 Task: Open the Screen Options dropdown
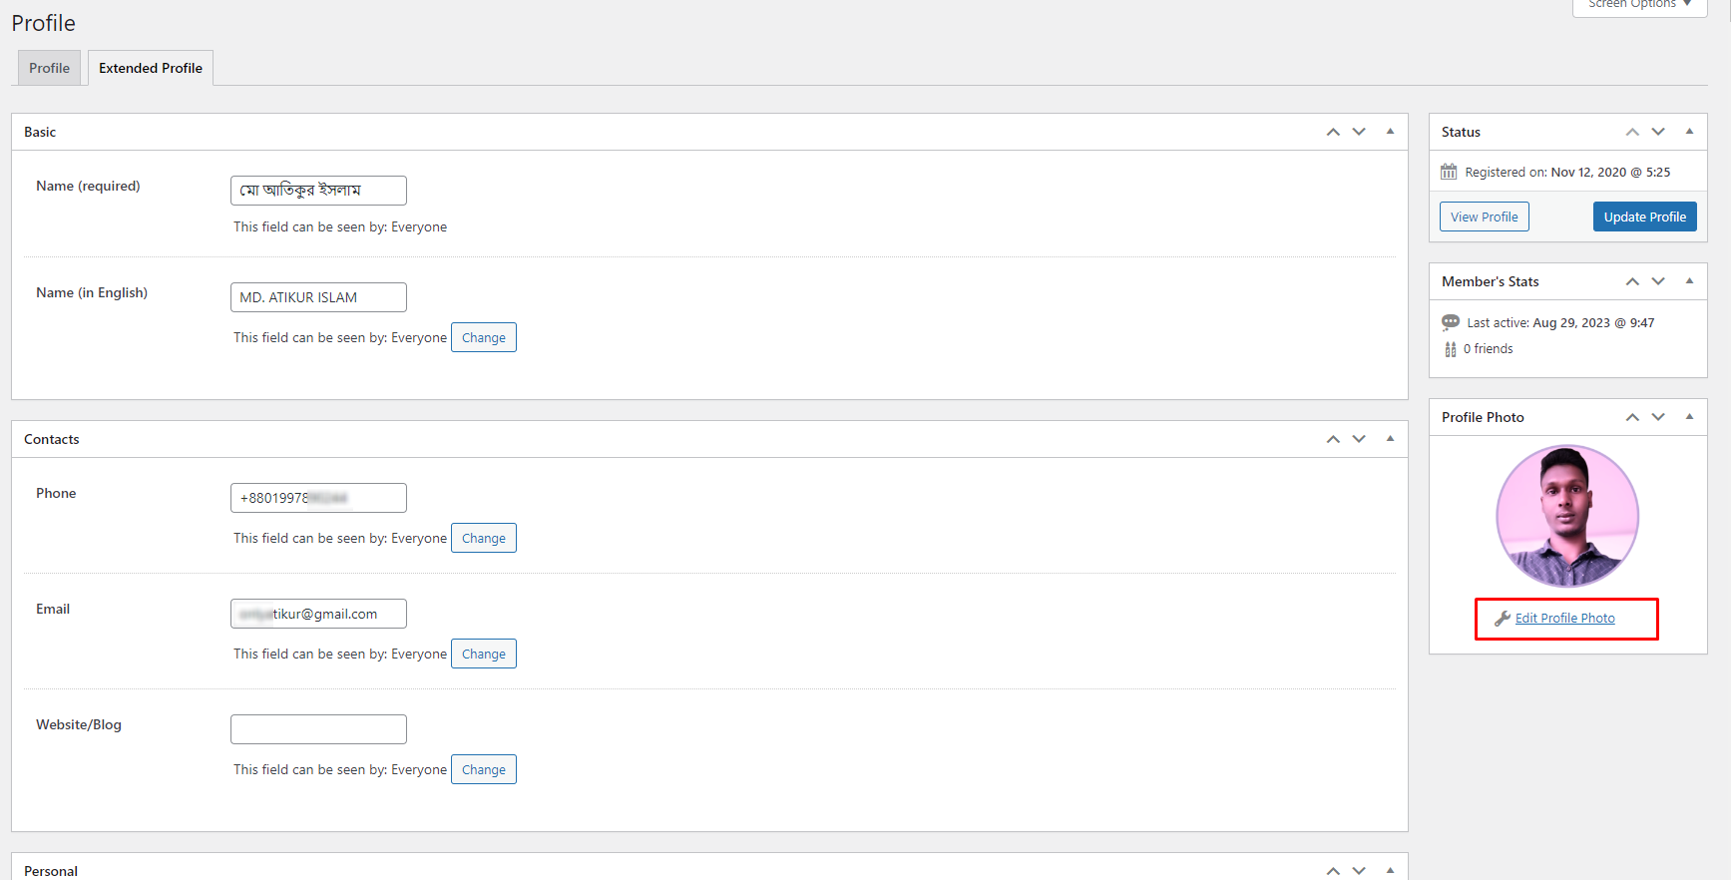[1639, 5]
